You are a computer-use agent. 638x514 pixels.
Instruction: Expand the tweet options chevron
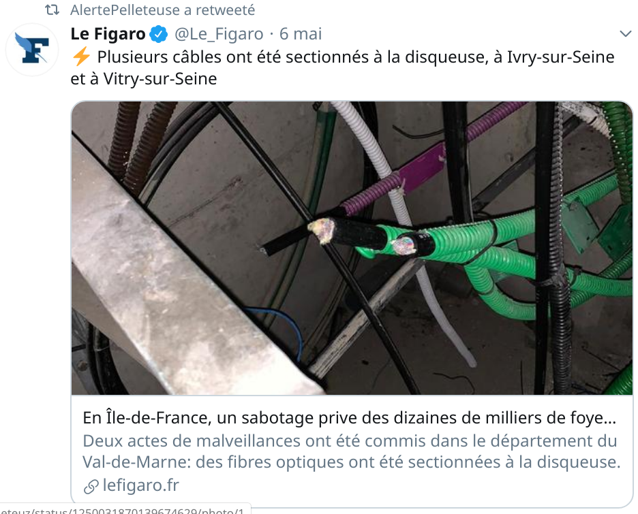tap(625, 34)
